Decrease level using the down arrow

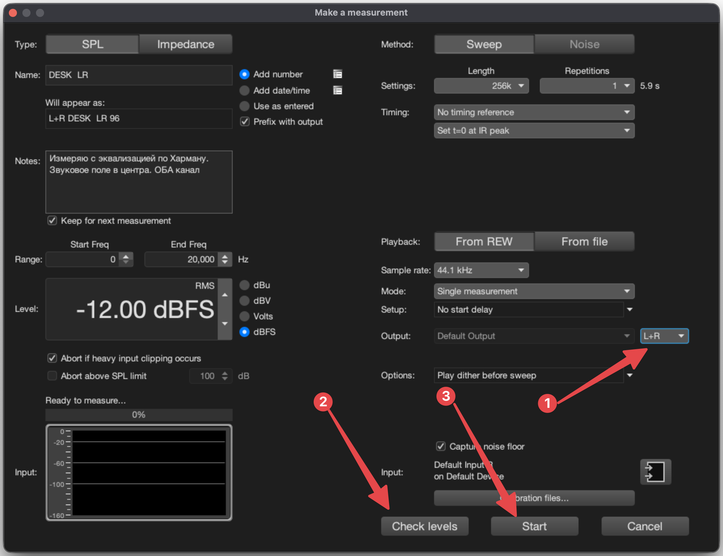(x=225, y=323)
